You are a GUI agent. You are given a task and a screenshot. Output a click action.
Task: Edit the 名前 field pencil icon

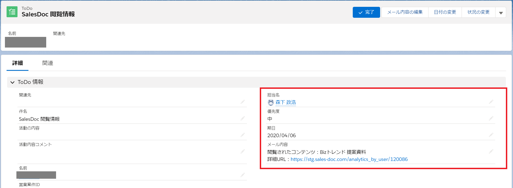pyautogui.click(x=243, y=175)
